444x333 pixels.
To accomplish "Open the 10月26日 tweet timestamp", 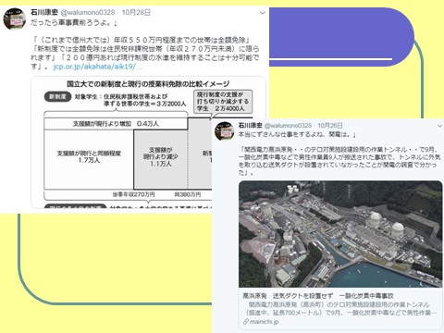I will click(x=330, y=126).
